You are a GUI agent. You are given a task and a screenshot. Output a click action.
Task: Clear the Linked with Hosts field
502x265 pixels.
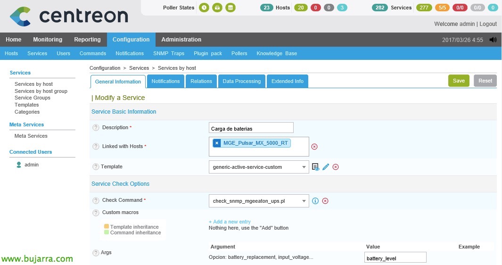point(314,147)
